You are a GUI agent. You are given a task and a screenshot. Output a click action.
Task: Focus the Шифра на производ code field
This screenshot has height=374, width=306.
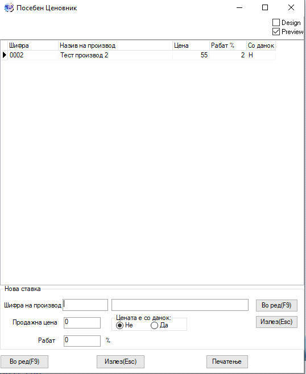(x=85, y=305)
